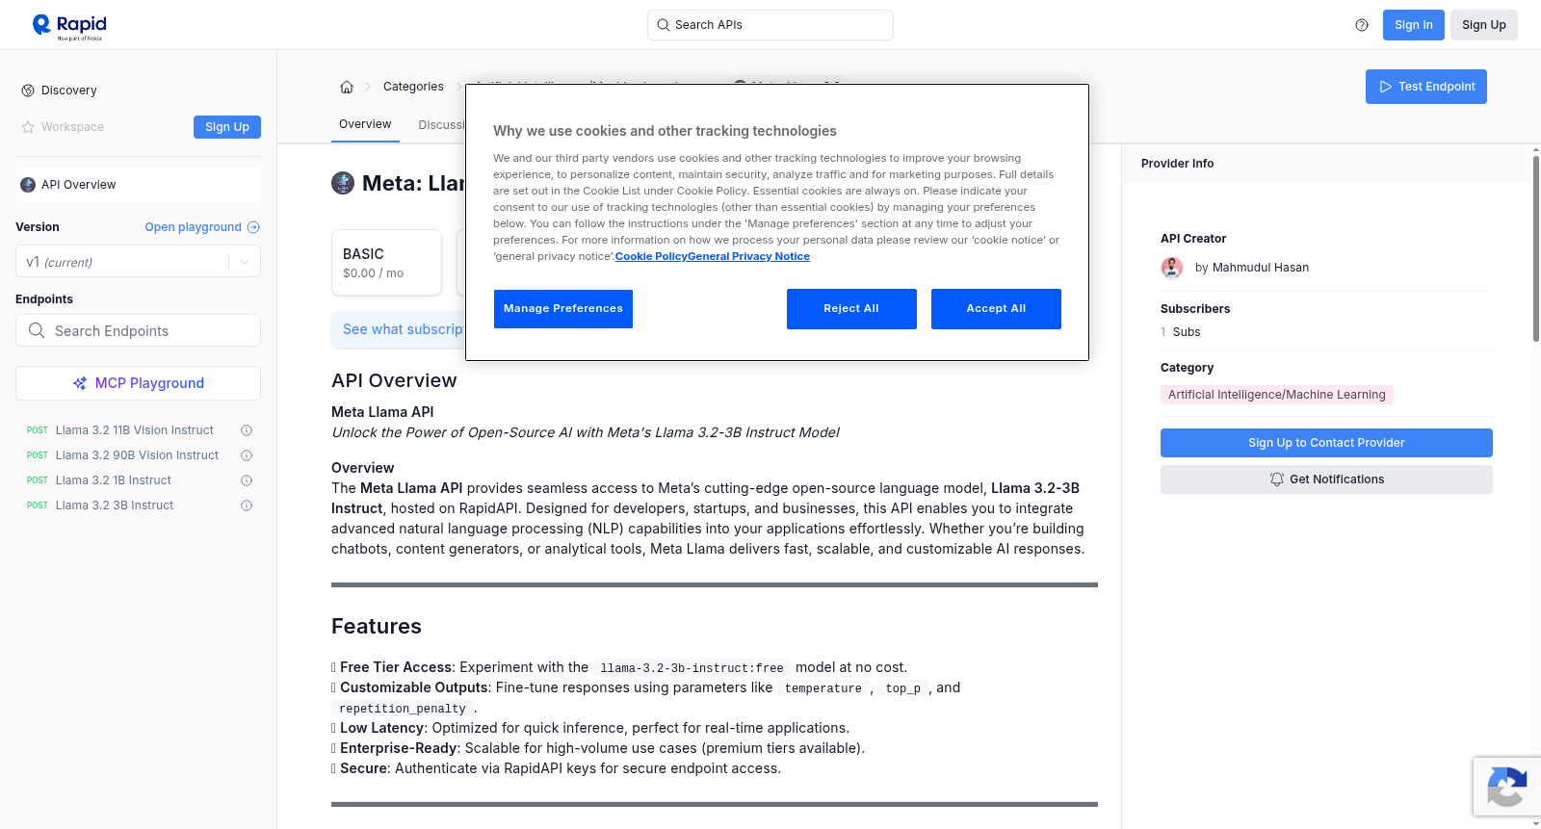
Task: Click the Meta Llama API title icon
Action: (x=343, y=183)
